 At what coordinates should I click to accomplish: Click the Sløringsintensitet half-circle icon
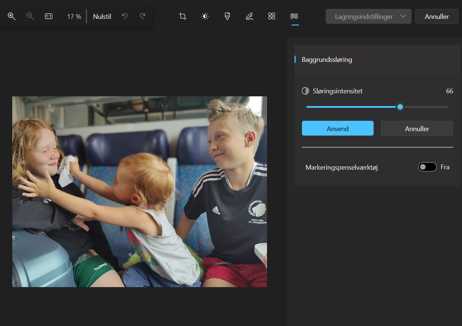(305, 91)
